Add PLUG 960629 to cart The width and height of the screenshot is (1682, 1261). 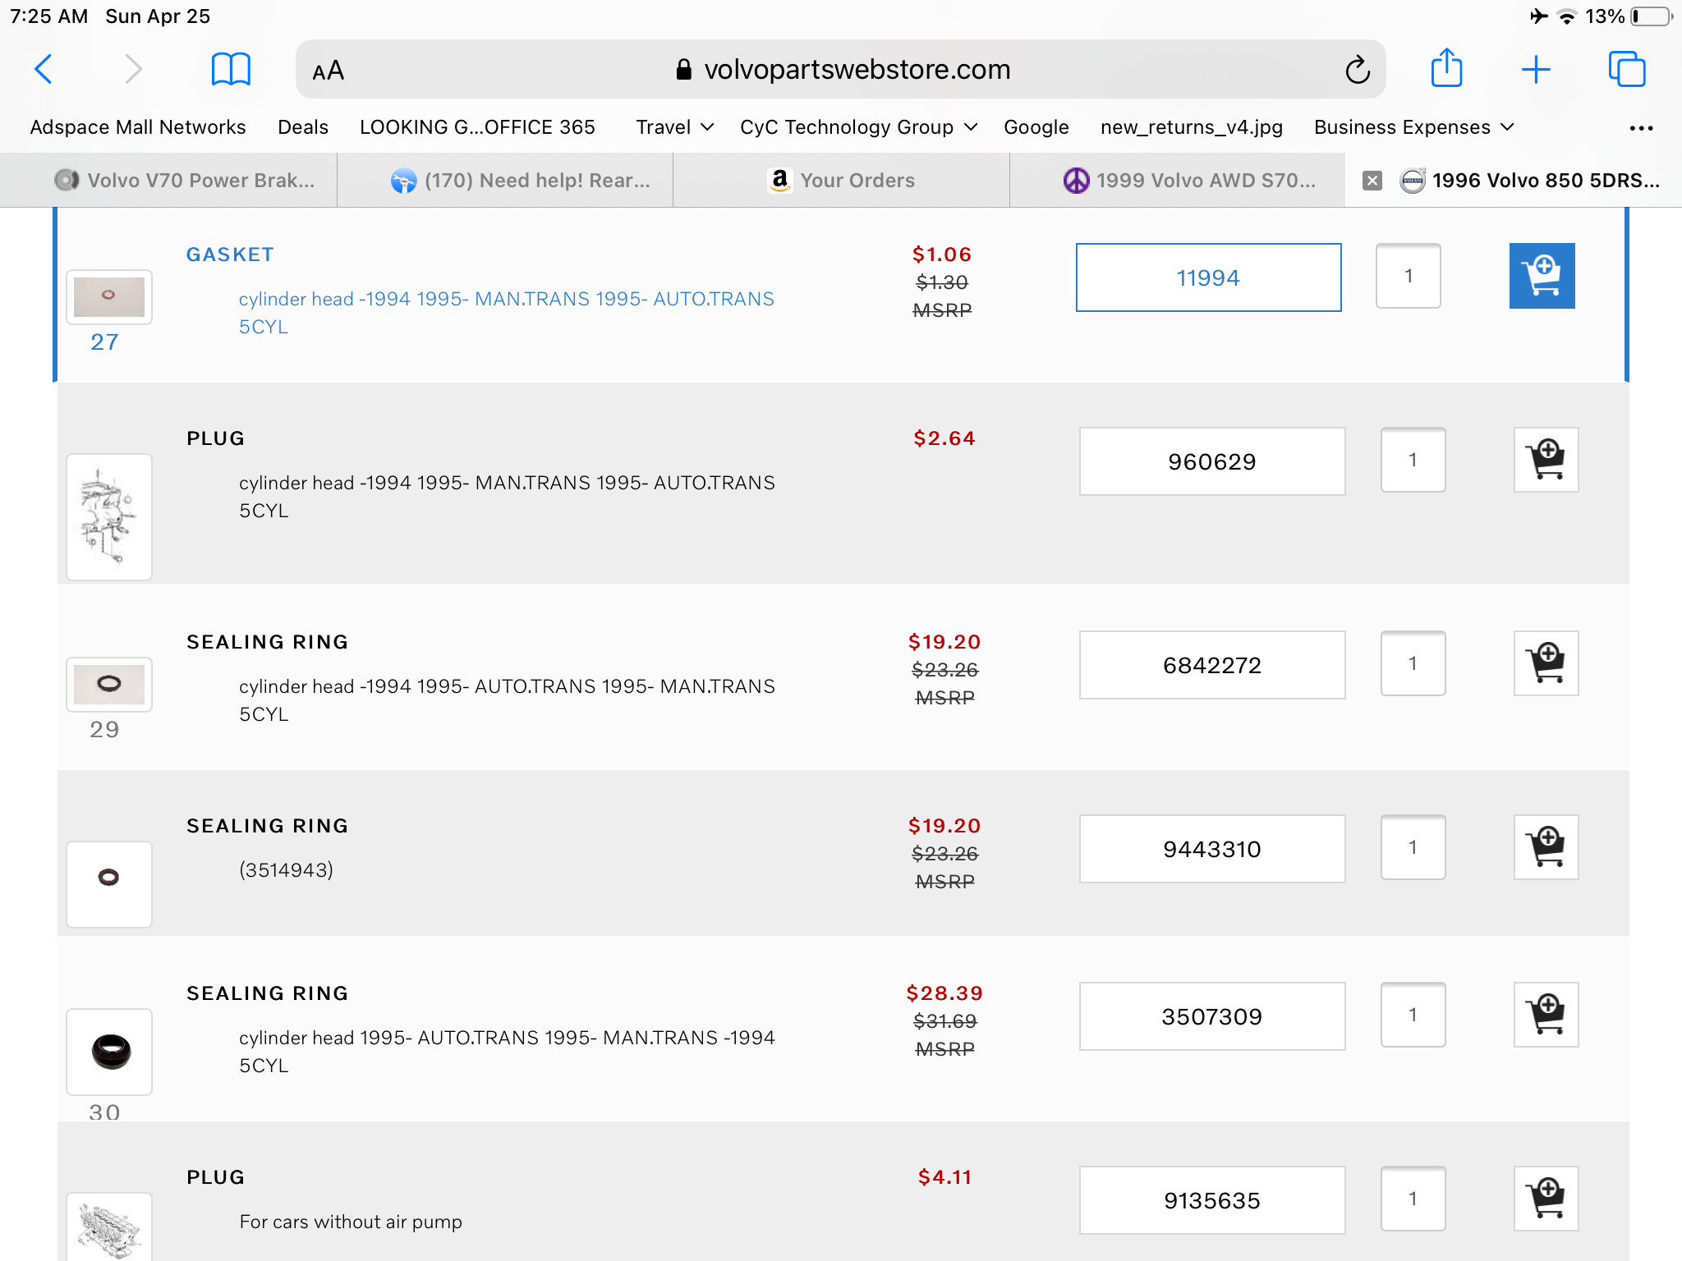(x=1546, y=460)
